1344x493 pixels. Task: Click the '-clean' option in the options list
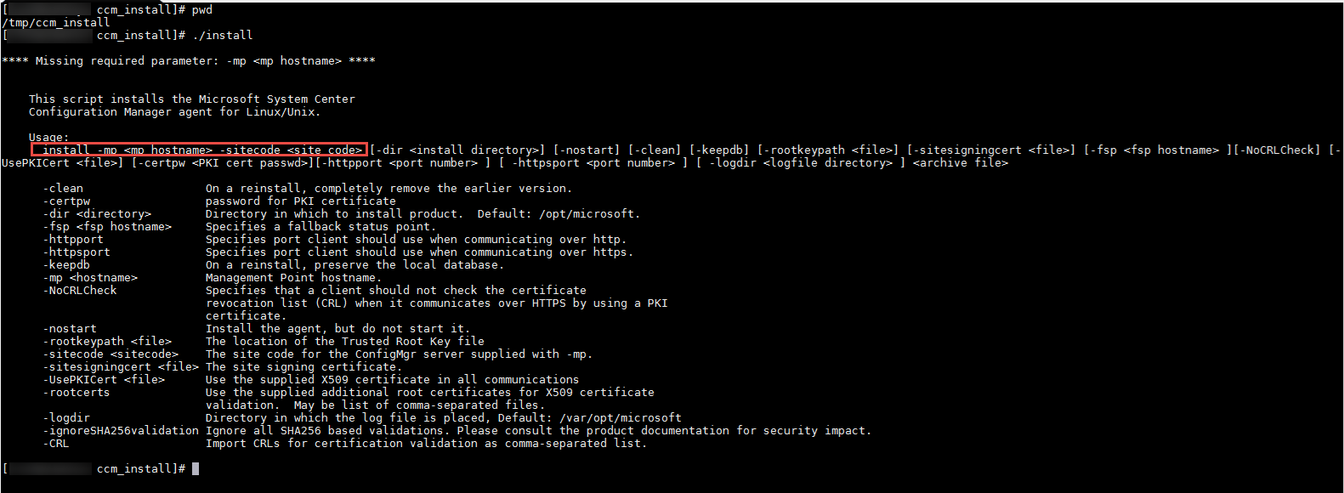pos(63,189)
